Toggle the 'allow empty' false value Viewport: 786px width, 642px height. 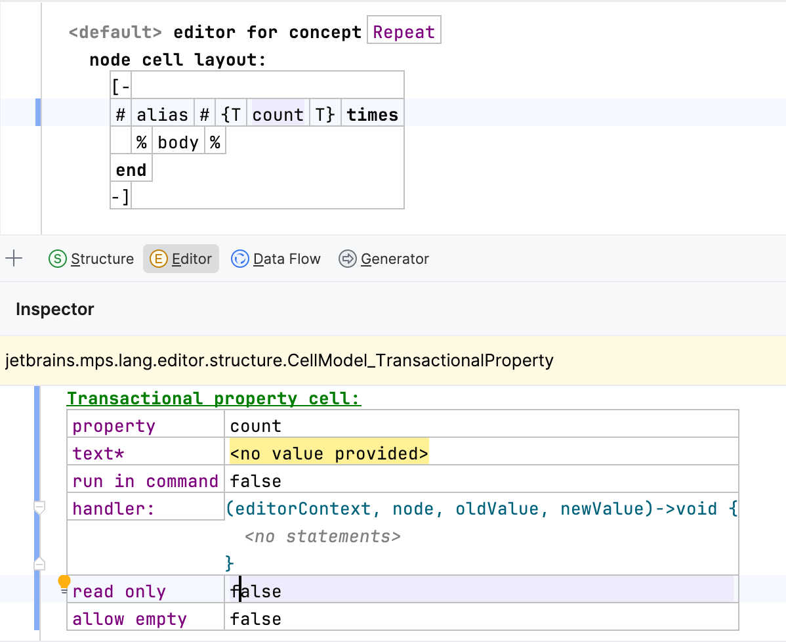(x=256, y=619)
